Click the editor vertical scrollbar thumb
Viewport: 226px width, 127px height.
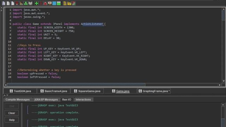point(224,16)
